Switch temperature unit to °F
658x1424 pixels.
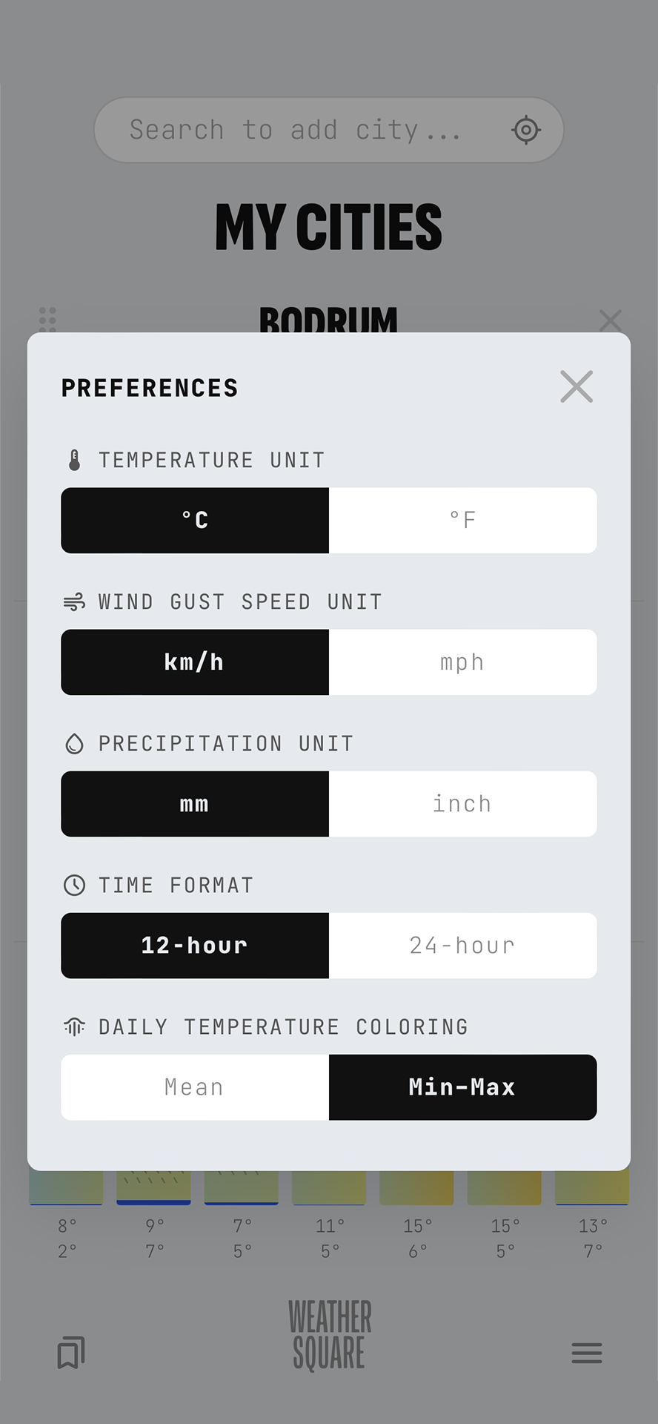[x=462, y=520]
